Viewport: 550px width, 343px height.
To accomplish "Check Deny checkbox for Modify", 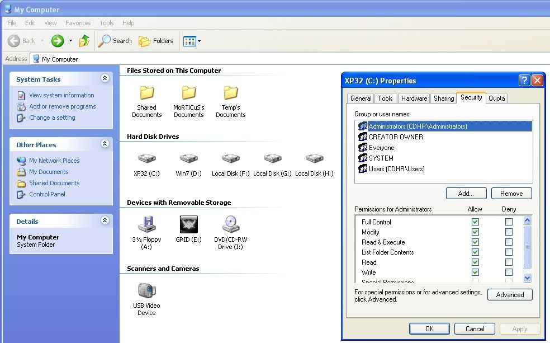I will pos(509,232).
